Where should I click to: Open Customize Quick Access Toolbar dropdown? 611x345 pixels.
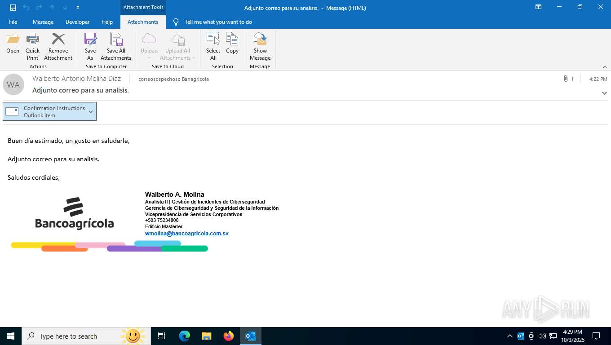[x=78, y=8]
